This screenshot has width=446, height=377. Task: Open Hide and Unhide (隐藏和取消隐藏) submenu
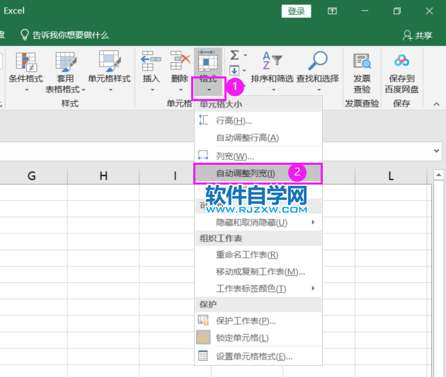point(258,222)
